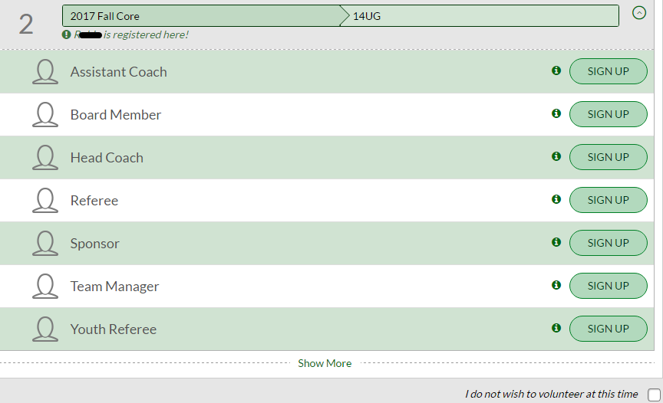Select the 2017 Fall Core segment

click(201, 16)
